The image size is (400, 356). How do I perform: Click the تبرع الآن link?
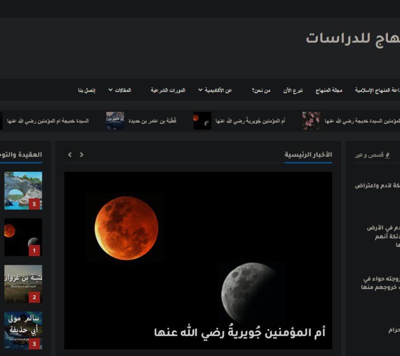(292, 90)
